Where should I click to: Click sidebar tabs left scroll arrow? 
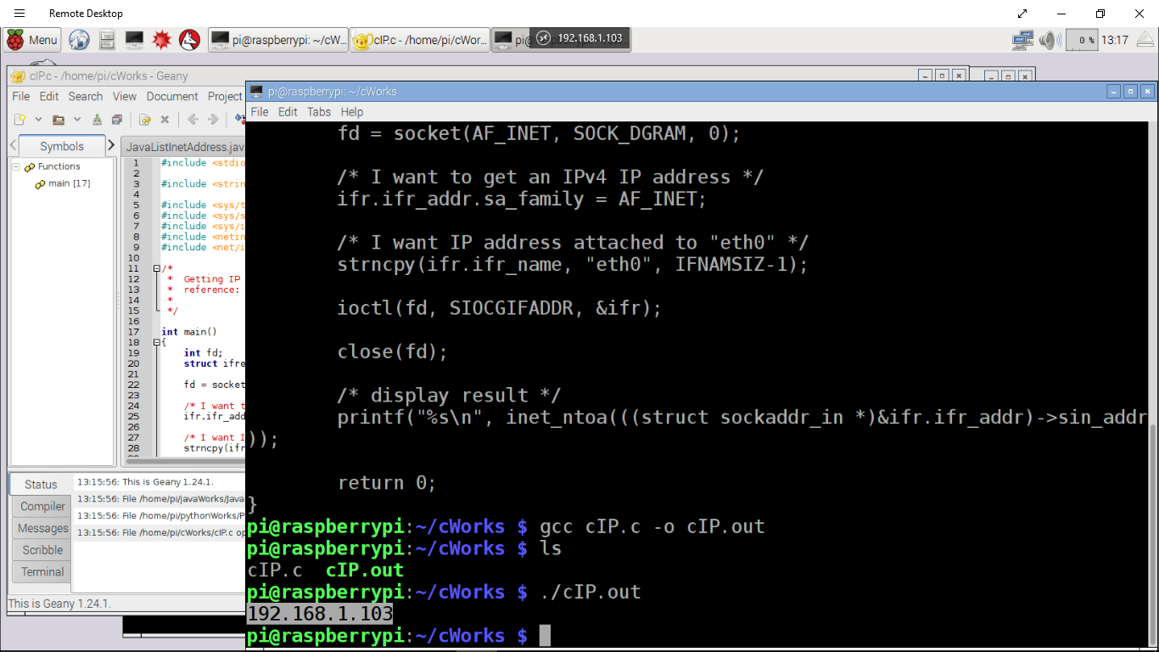(x=13, y=146)
